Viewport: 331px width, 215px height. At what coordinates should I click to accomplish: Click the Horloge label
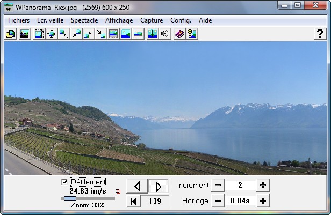pyautogui.click(x=195, y=201)
